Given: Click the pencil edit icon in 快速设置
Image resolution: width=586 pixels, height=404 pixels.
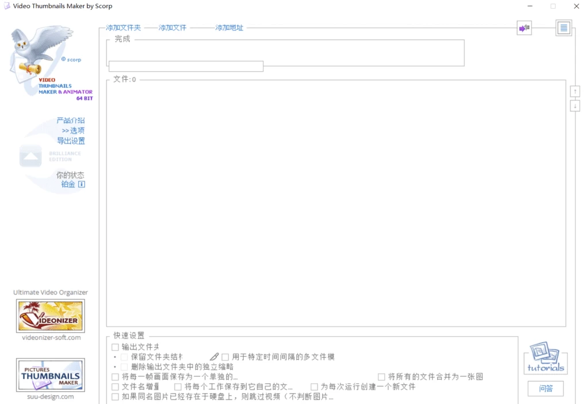Looking at the screenshot, I should tap(214, 356).
